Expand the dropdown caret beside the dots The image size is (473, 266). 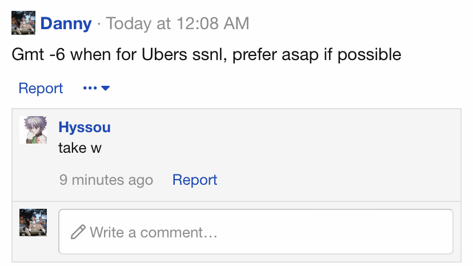tap(105, 88)
